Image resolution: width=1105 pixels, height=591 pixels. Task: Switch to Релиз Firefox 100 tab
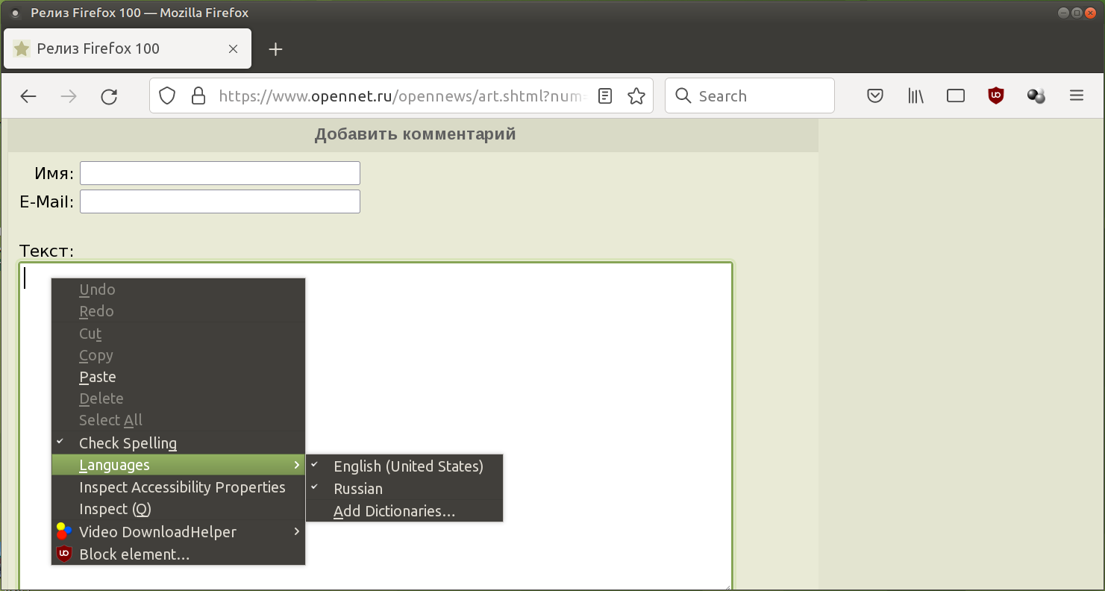[x=128, y=49]
